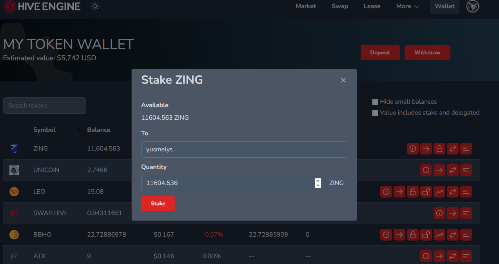Check Value includes stake and delegated
The image size is (499, 264).
click(376, 113)
